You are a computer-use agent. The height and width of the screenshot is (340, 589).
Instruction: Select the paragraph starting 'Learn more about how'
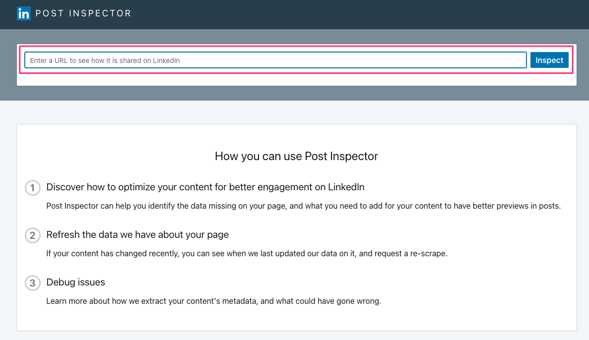(214, 301)
